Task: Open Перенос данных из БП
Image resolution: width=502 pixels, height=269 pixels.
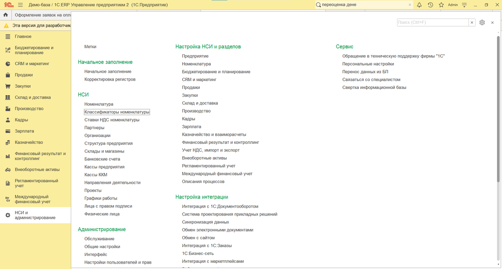Action: pyautogui.click(x=365, y=72)
